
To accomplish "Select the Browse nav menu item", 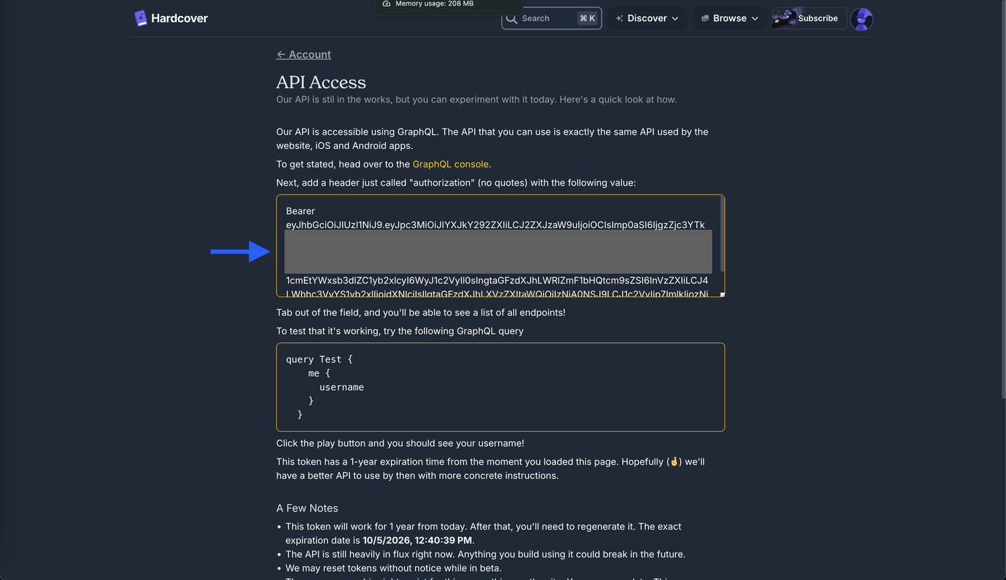I will [x=730, y=18].
